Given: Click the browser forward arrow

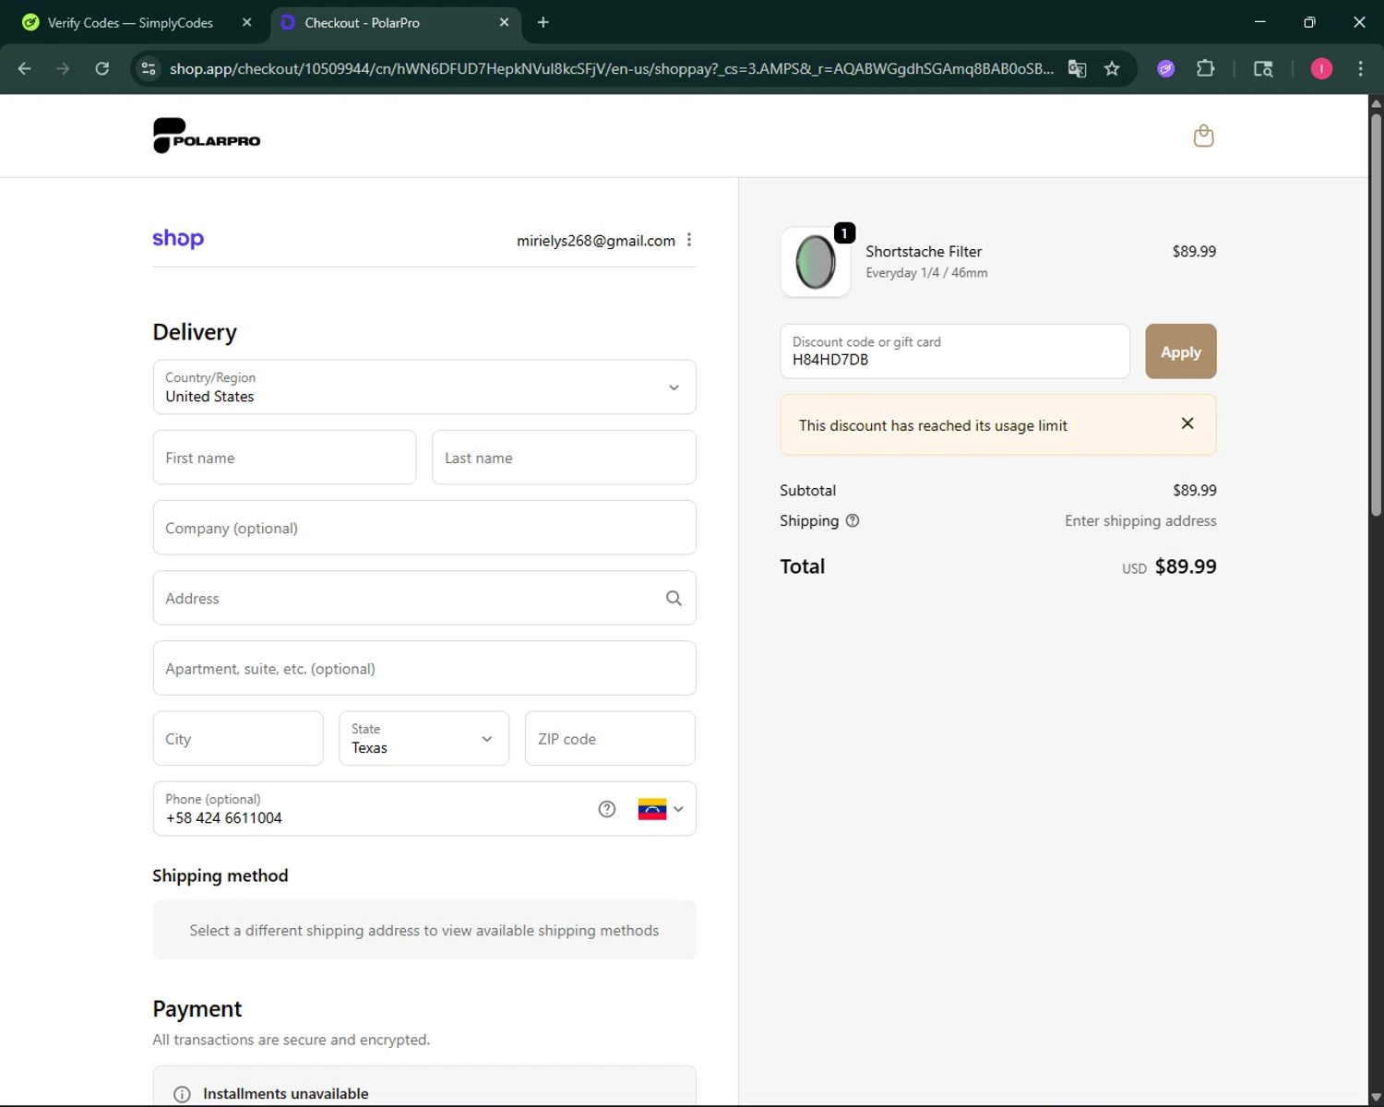Looking at the screenshot, I should coord(63,68).
